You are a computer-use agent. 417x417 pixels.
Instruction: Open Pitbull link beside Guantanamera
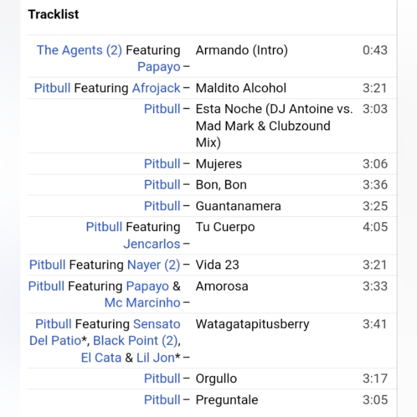(162, 206)
